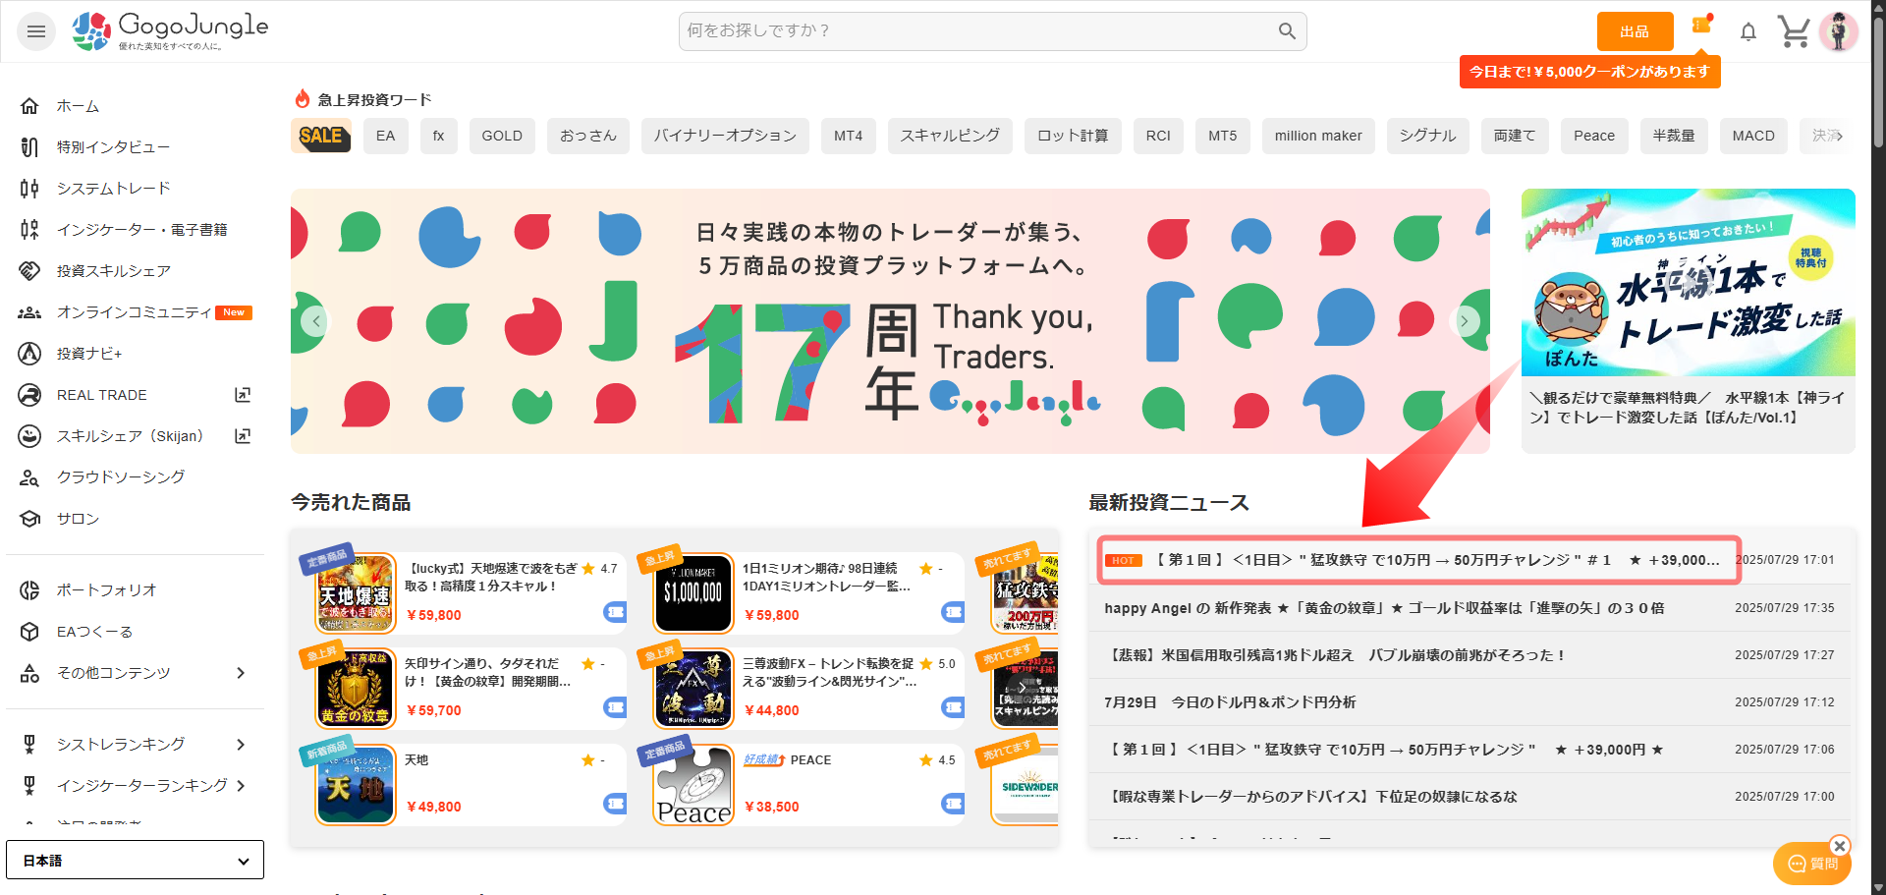Screen dimensions: 1886x895
Task: Click the インジケーター・電子書籍 sidebar icon
Action: pos(30,230)
